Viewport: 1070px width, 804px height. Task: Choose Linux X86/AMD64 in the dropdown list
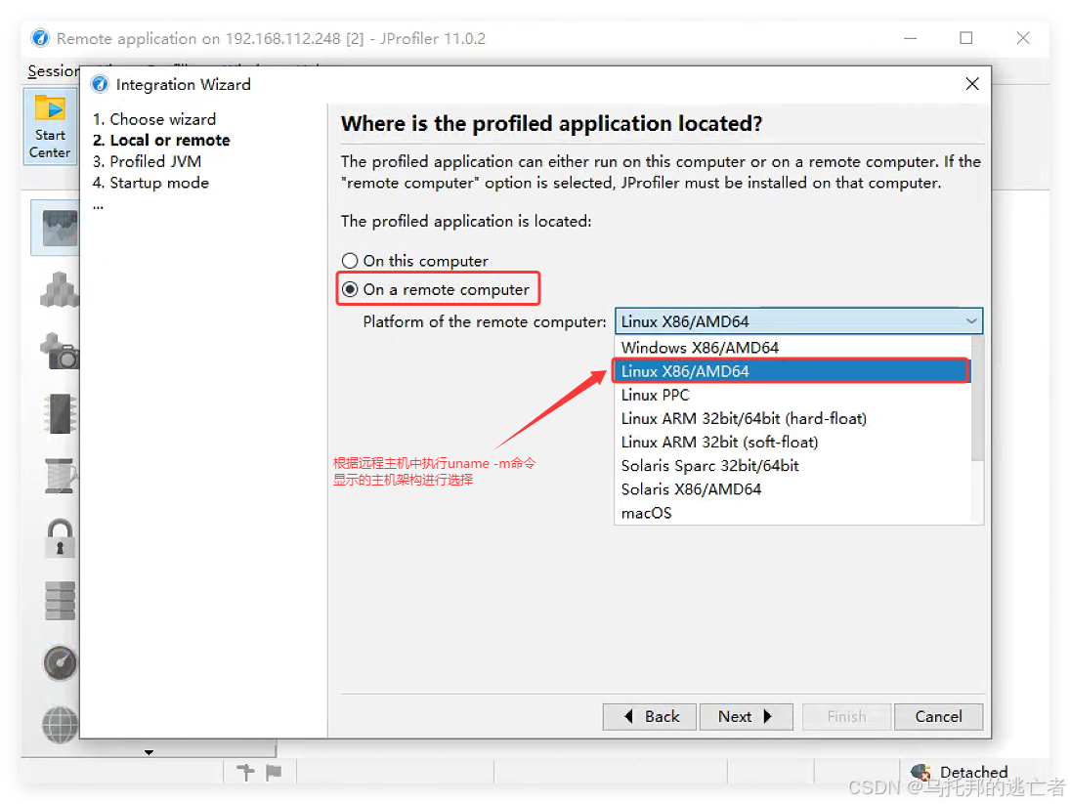click(x=792, y=371)
